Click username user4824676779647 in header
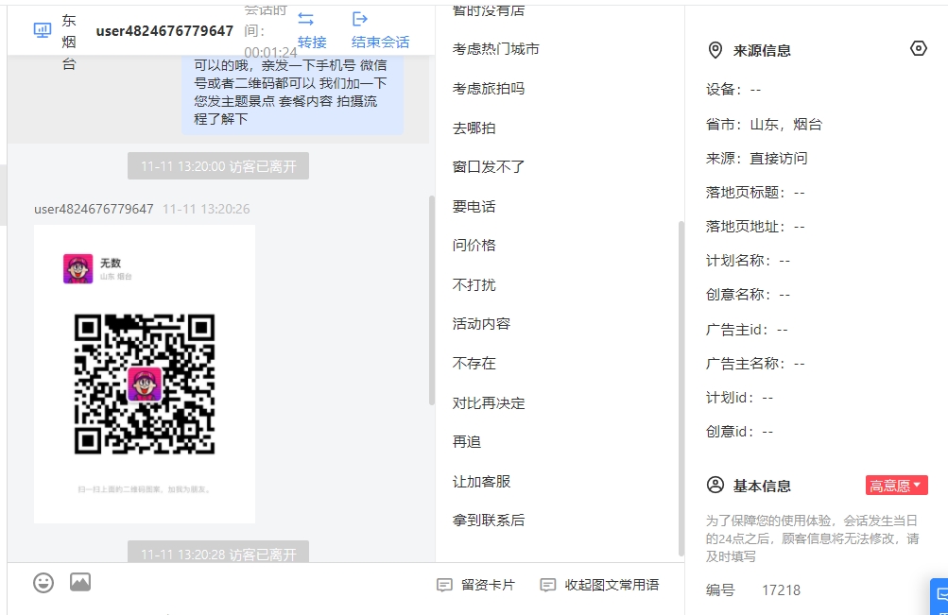948x615 pixels. [164, 31]
